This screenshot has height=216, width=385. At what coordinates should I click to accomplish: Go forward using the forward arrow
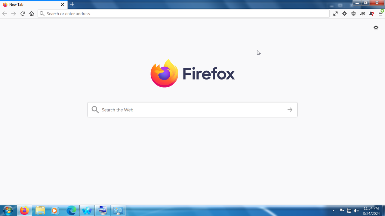14,13
